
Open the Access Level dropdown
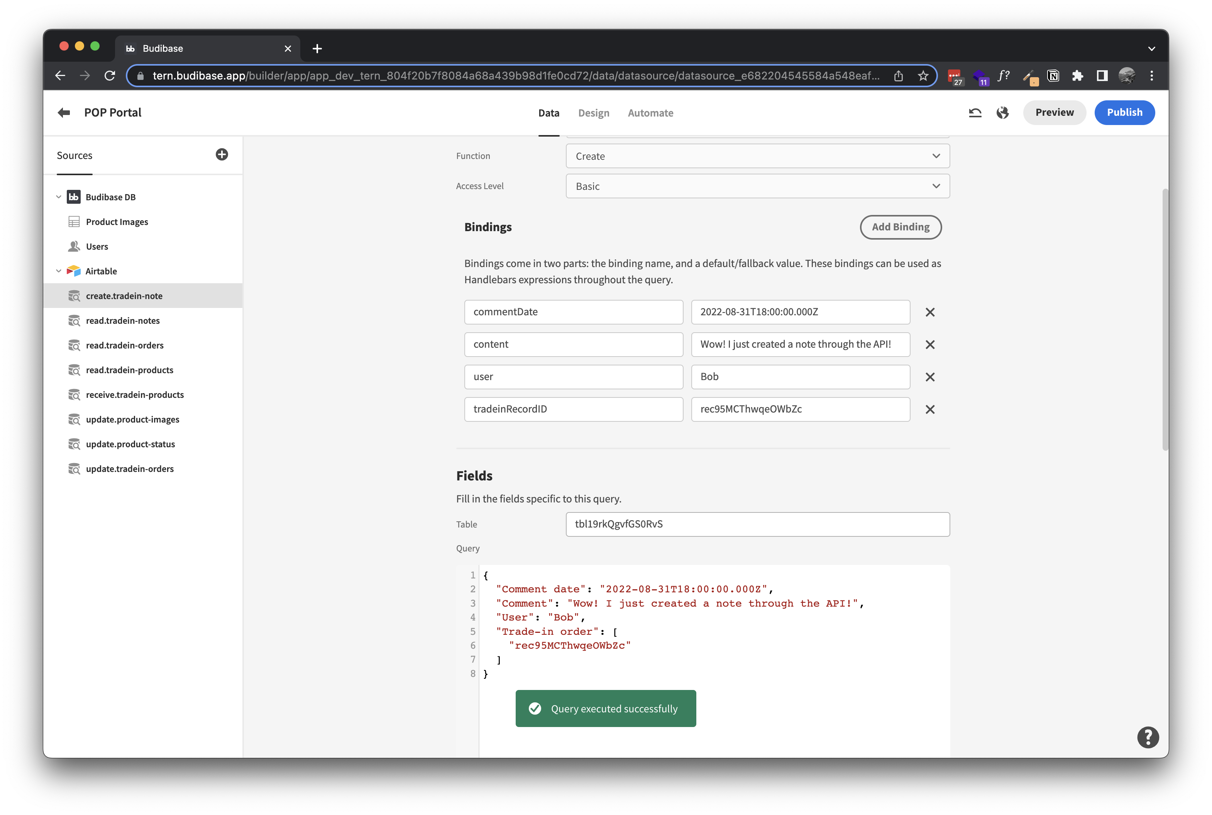click(757, 186)
